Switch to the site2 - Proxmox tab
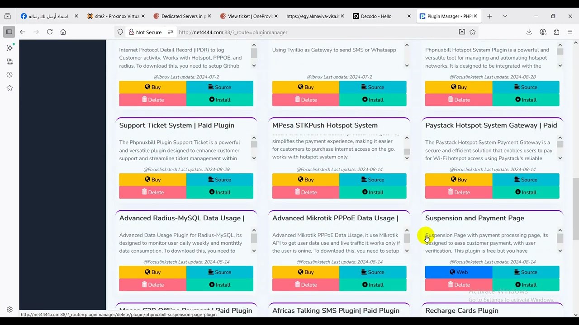 coord(116,16)
